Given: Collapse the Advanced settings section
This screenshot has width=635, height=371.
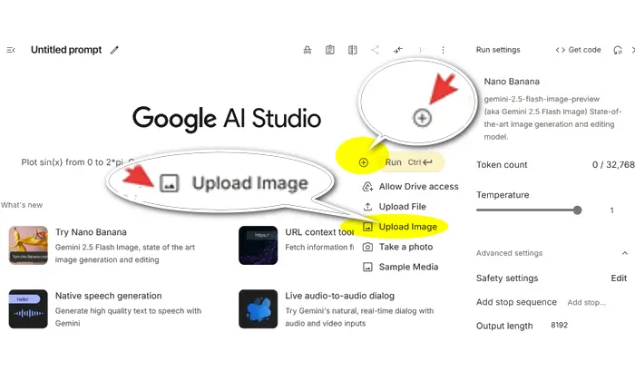Looking at the screenshot, I should tap(624, 253).
